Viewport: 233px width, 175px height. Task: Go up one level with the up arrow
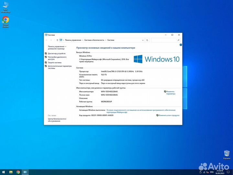coord(57,40)
